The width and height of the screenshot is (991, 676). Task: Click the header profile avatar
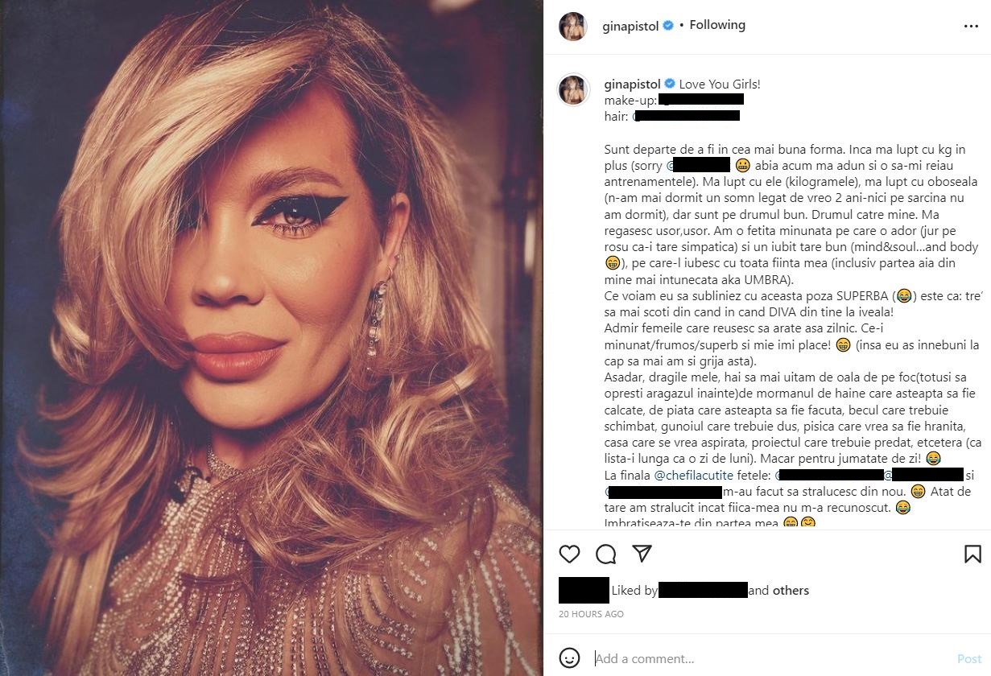pyautogui.click(x=572, y=26)
